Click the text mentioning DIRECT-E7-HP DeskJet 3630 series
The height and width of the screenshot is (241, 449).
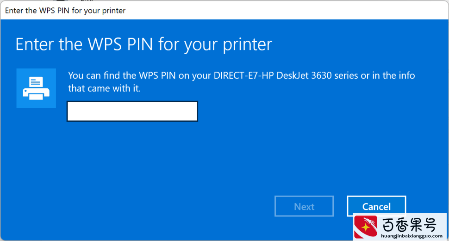point(241,82)
